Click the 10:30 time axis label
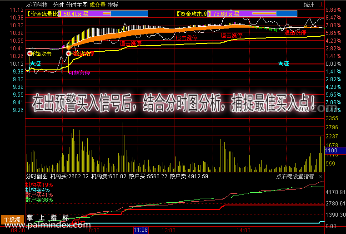The image size is (346, 234). pos(93,230)
